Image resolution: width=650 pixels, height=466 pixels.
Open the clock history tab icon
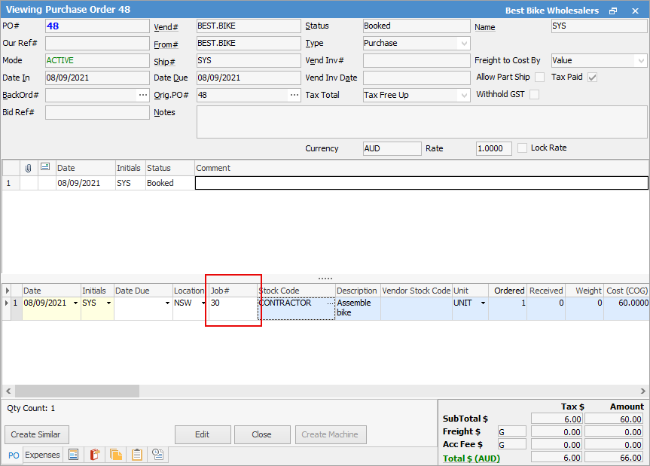tap(158, 455)
